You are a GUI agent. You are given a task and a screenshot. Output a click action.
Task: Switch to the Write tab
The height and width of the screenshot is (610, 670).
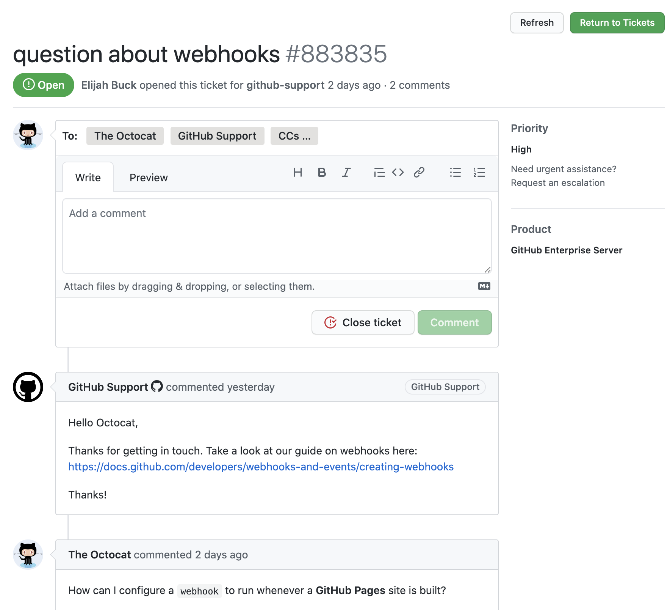pos(88,177)
